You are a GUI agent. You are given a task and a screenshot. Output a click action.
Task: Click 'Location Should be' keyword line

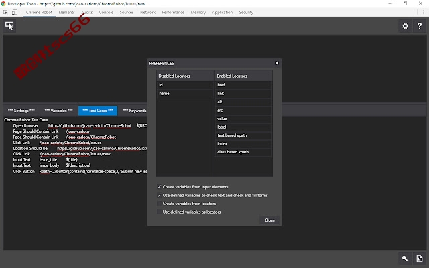click(x=80, y=149)
